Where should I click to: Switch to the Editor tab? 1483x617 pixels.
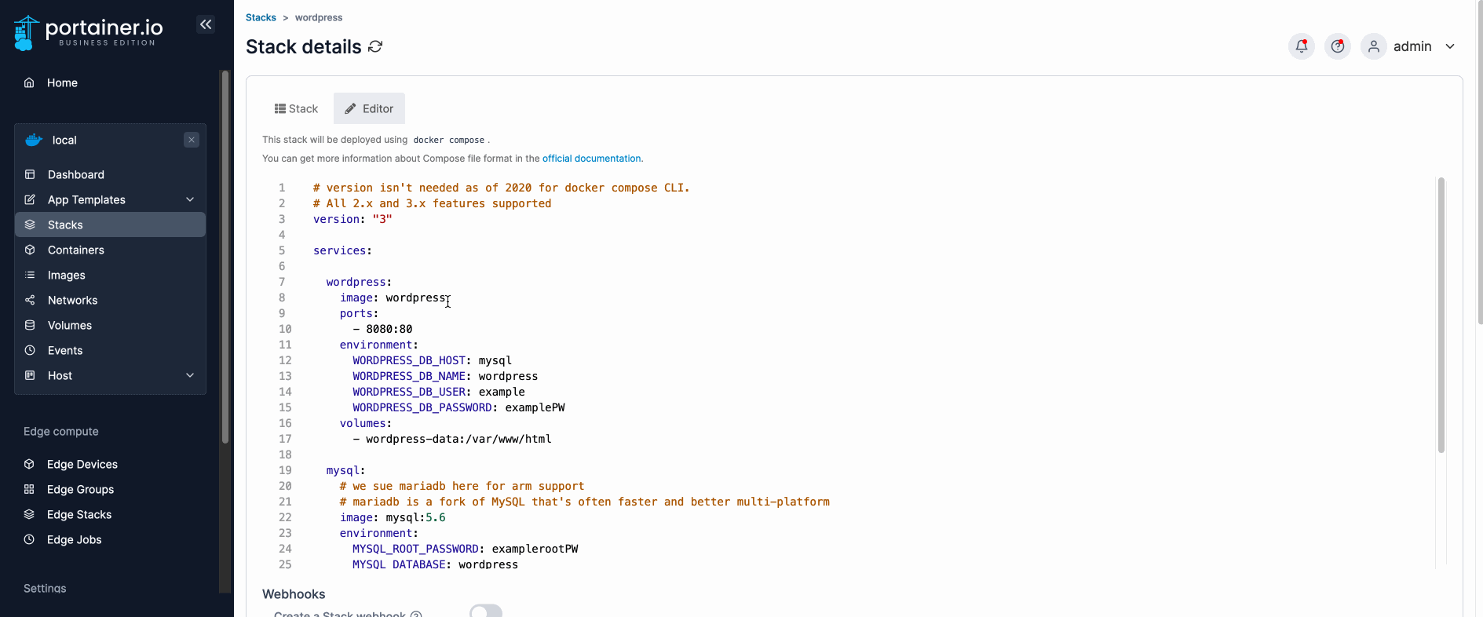(369, 108)
